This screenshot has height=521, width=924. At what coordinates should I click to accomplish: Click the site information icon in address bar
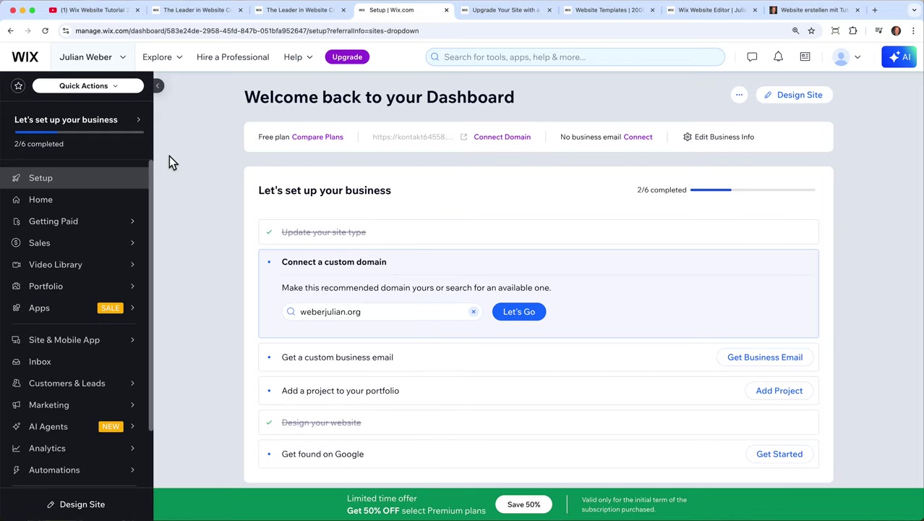pyautogui.click(x=66, y=31)
